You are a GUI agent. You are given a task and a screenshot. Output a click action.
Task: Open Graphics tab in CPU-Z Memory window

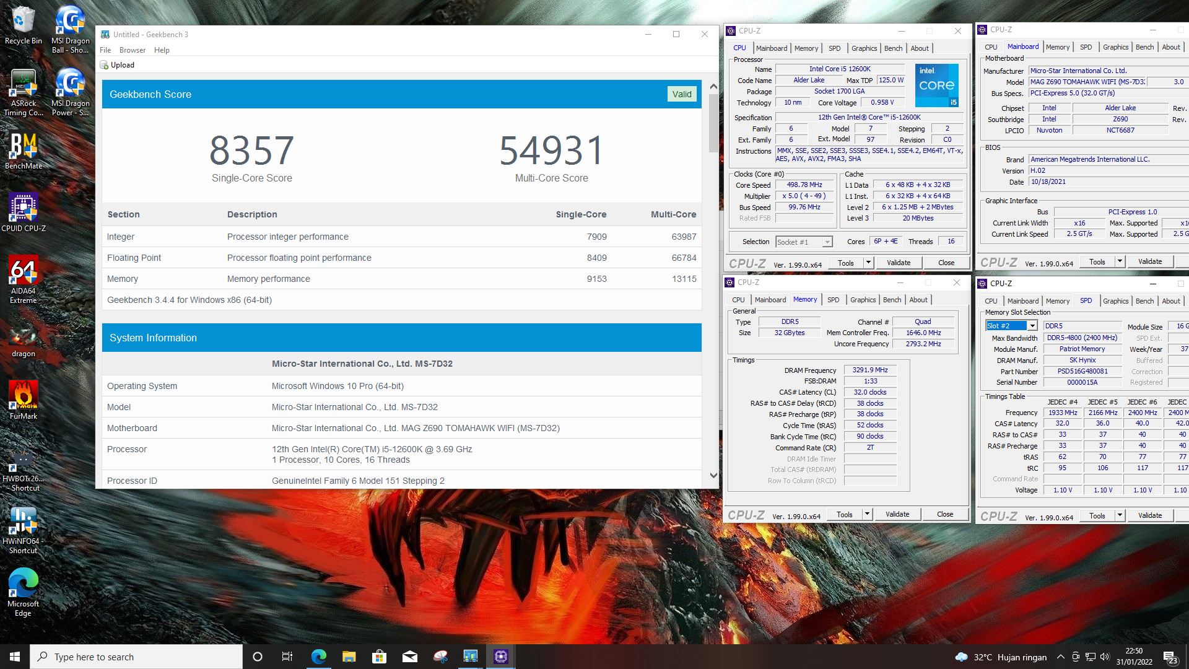point(863,300)
